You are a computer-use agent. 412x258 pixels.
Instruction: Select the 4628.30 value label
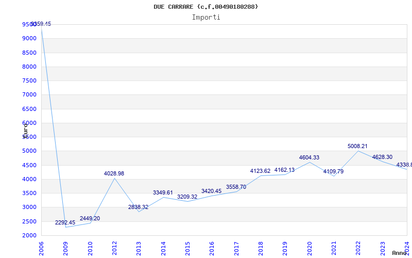click(382, 157)
